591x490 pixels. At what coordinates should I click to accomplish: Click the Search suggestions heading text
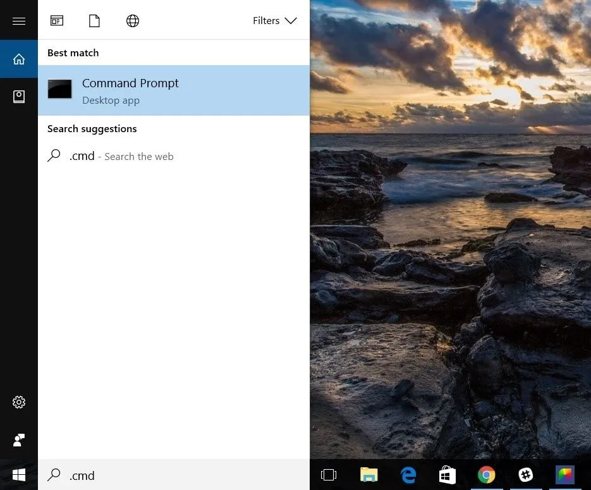tap(92, 129)
